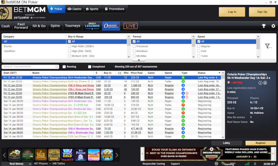Launch the Wolf Gold slot thumbnail
The width and height of the screenshot is (278, 166).
pos(67,155)
